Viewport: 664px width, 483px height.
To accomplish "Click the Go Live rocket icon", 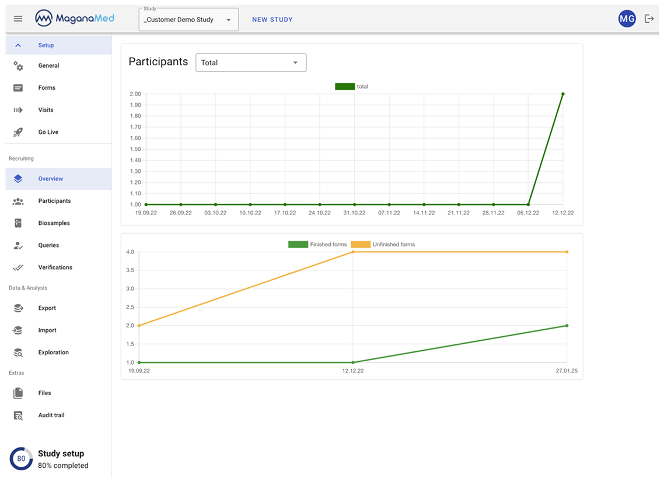I will pos(18,132).
